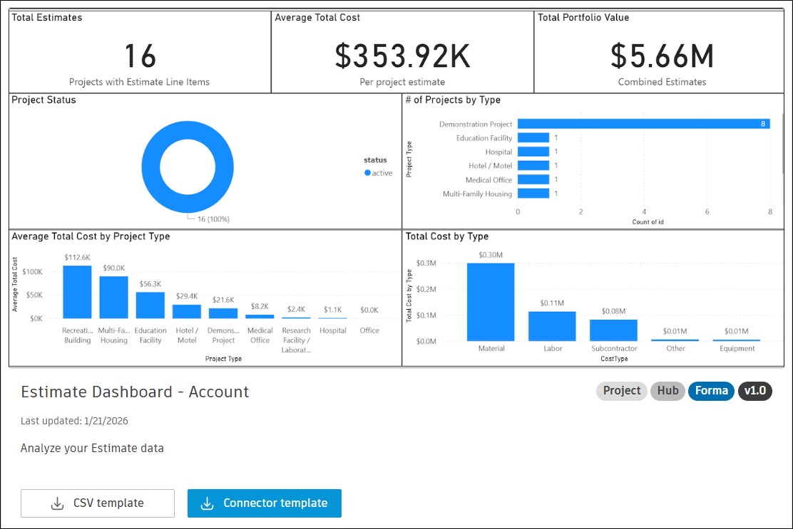Click the Project Status heading

(x=44, y=100)
